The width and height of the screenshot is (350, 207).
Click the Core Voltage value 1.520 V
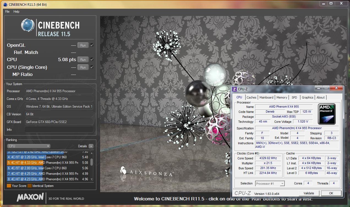(303, 121)
